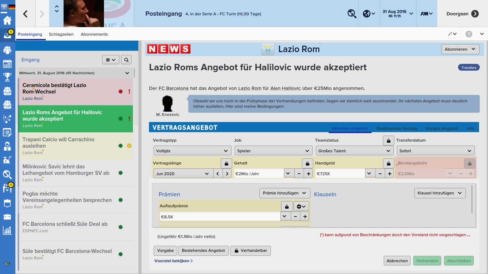Screen dimensions: 488x274
Task: Open the Teamstatus Großes Talent dropdown
Action: [354, 151]
